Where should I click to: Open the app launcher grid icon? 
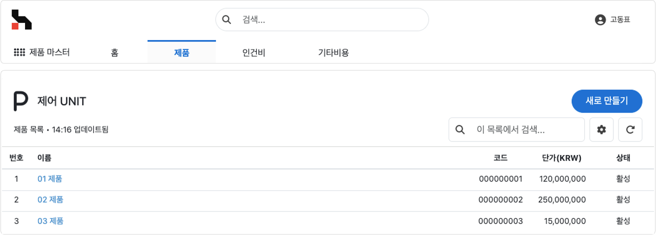pos(20,52)
